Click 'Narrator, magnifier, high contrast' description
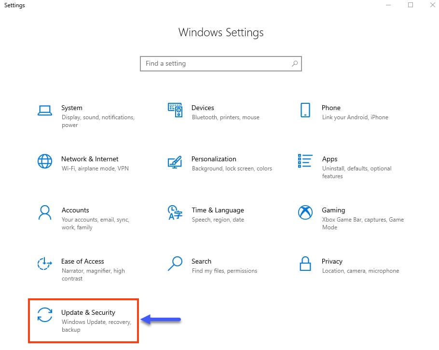The image size is (439, 350). click(x=93, y=275)
